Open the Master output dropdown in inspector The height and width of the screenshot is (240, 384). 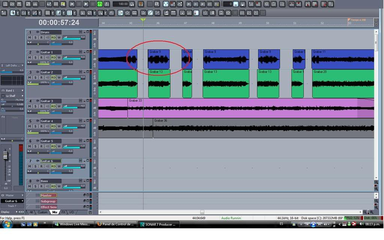pos(12,195)
